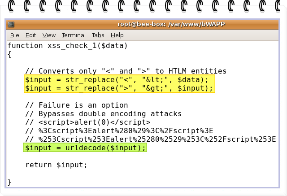This screenshot has width=287, height=196.
Task: Click the line "function xss_check_1($data)"
Action: point(67,46)
